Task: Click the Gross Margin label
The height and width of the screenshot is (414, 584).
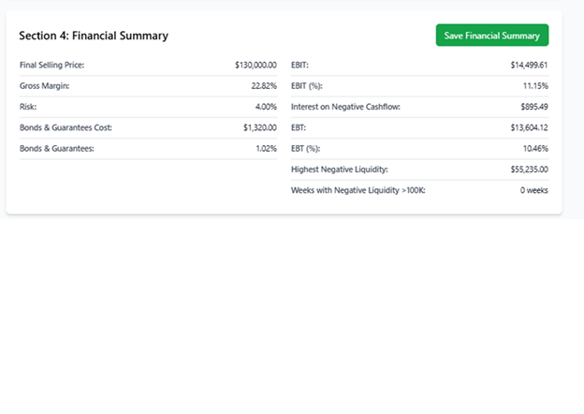Action: [x=44, y=86]
